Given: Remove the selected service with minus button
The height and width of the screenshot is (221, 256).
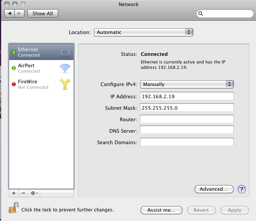Looking at the screenshot, I should tap(23, 193).
